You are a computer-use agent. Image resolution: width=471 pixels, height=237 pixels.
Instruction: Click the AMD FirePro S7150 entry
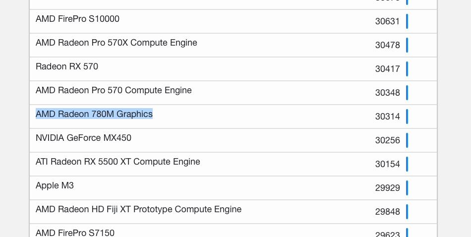75,233
